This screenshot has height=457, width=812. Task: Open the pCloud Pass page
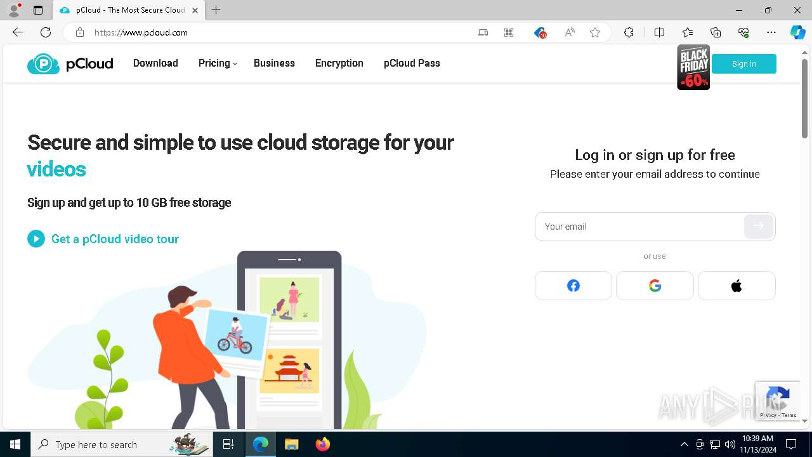(412, 63)
